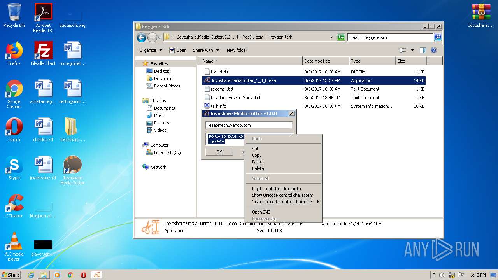This screenshot has height=280, width=498.
Task: Open the settingsmor Word document icon
Action: 72,92
